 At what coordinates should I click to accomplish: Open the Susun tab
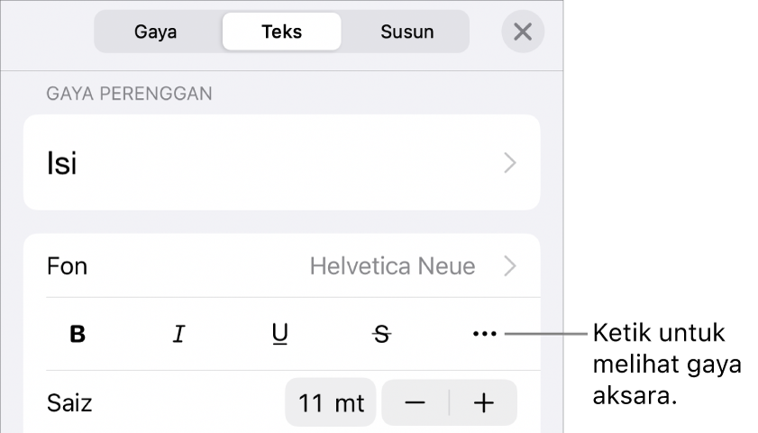point(407,32)
